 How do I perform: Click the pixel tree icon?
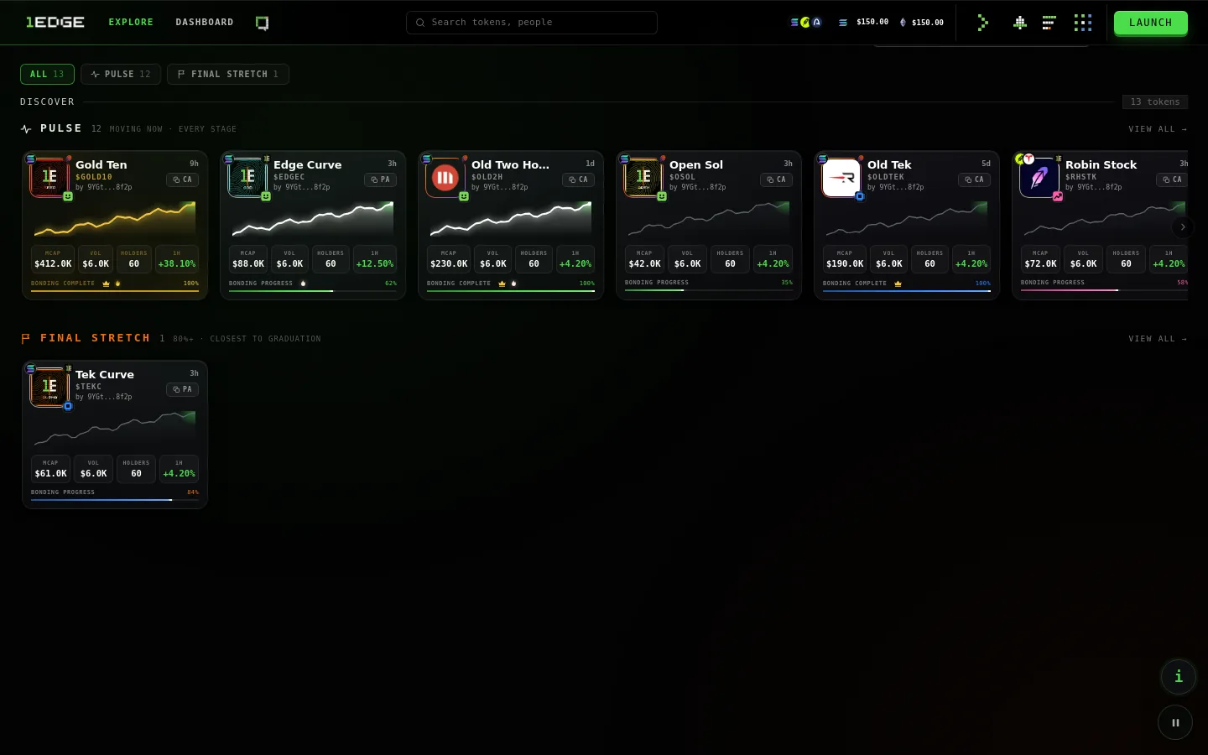coord(1020,23)
